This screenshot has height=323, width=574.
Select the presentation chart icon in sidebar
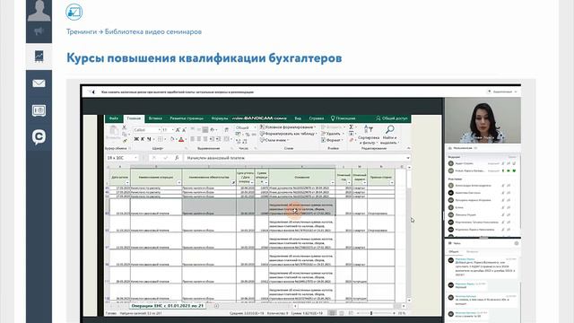[x=39, y=56]
